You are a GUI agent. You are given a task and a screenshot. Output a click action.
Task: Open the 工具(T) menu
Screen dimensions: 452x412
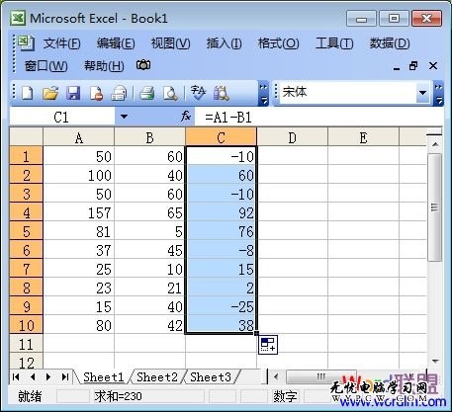[334, 43]
